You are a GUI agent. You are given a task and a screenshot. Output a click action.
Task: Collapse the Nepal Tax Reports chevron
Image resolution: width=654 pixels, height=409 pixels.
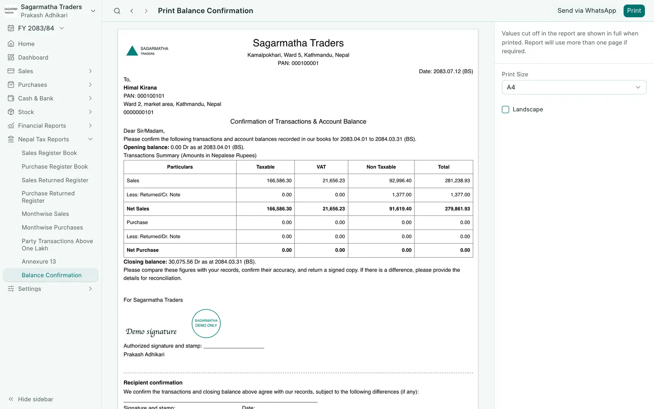coord(90,139)
